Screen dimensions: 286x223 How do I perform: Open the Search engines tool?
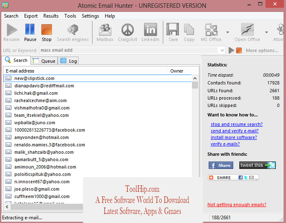72,32
